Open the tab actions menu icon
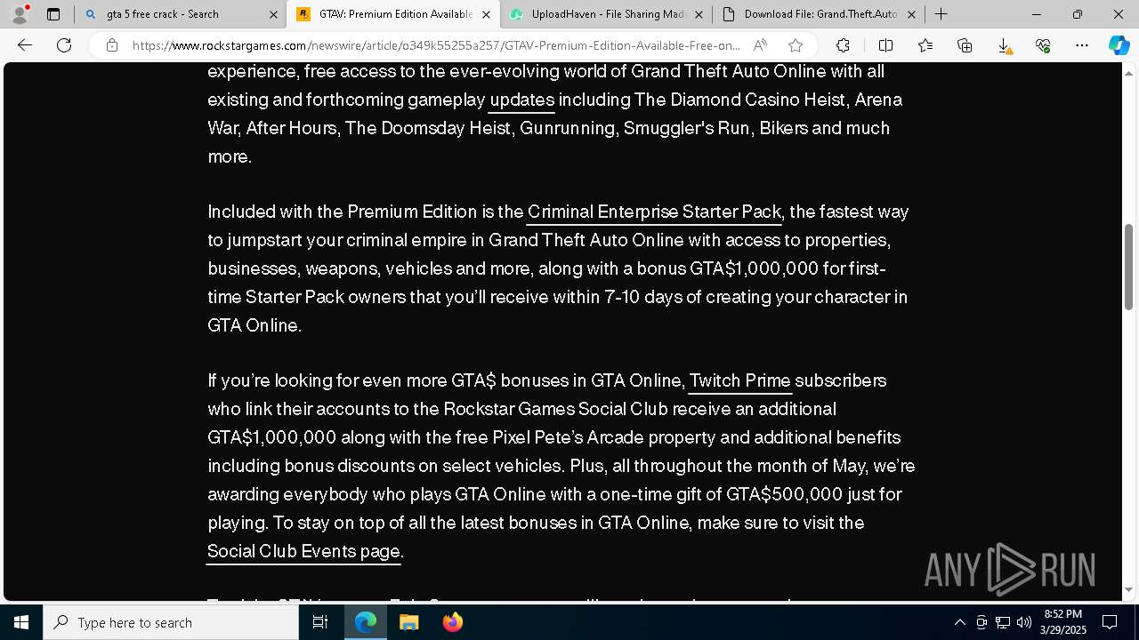The height and width of the screenshot is (640, 1139). point(53,14)
